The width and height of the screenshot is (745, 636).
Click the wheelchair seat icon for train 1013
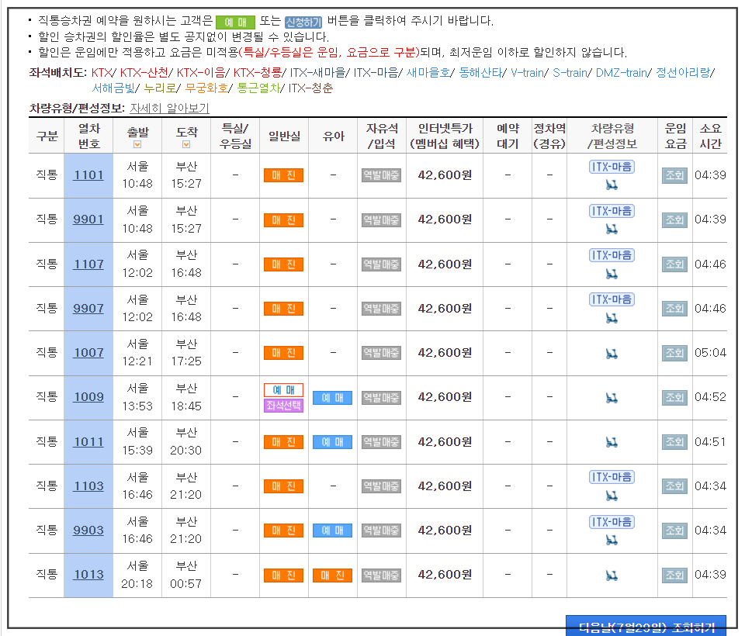(612, 576)
